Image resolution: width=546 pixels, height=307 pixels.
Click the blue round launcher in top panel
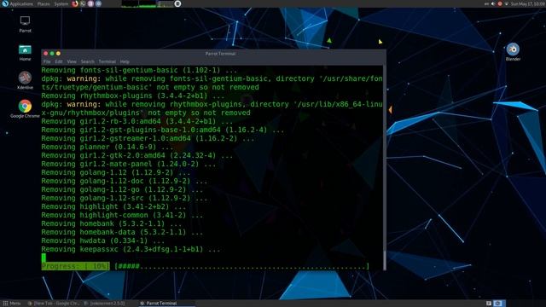coord(99,3)
